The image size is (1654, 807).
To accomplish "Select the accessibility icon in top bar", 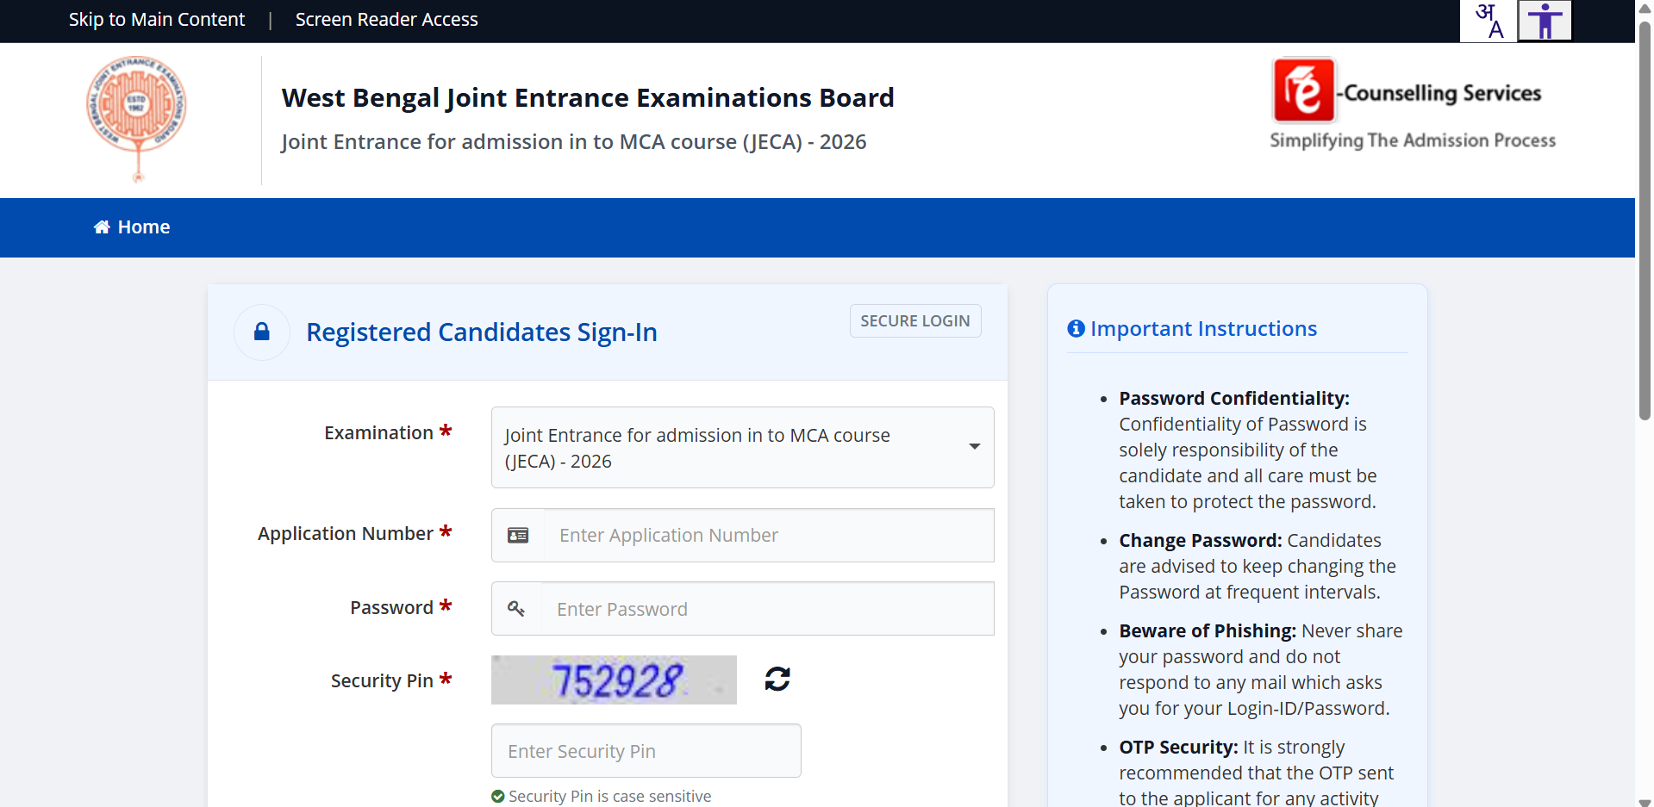I will click(x=1544, y=21).
